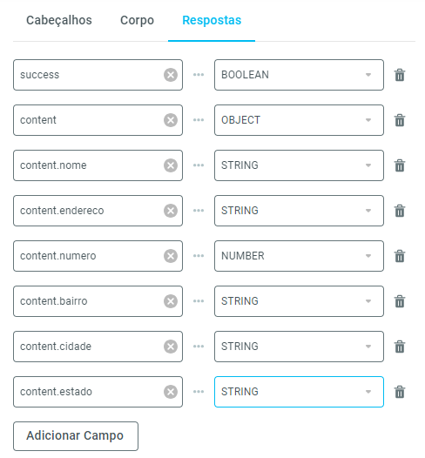
Task: Open the STRING type dropdown for content.estado
Action: pos(299,392)
